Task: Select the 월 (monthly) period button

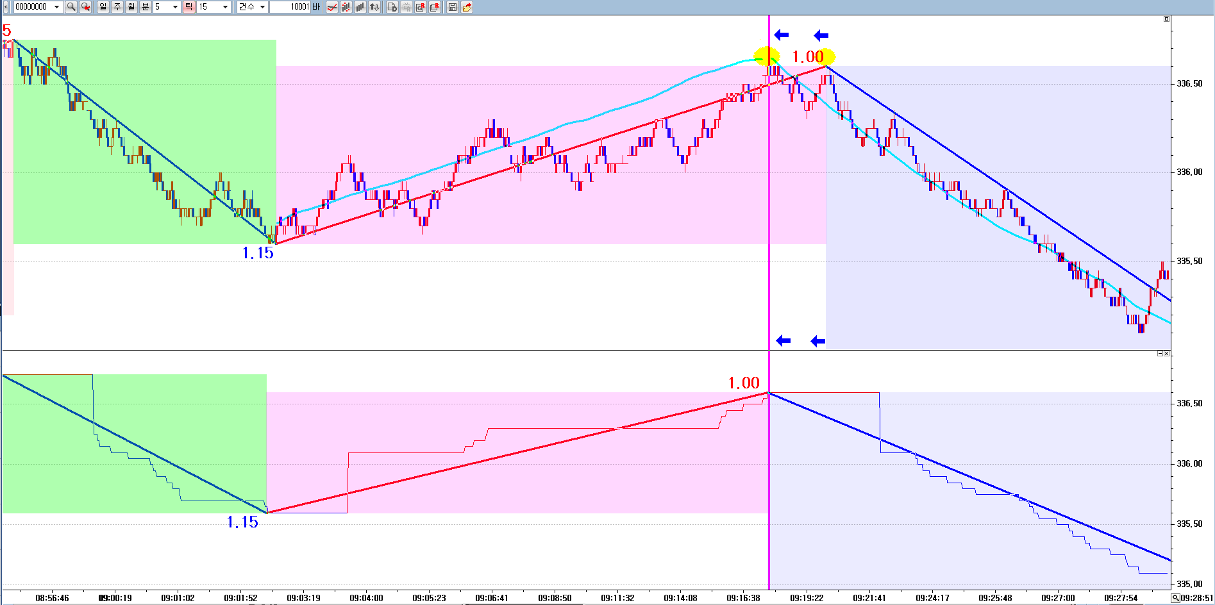Action: pyautogui.click(x=131, y=7)
